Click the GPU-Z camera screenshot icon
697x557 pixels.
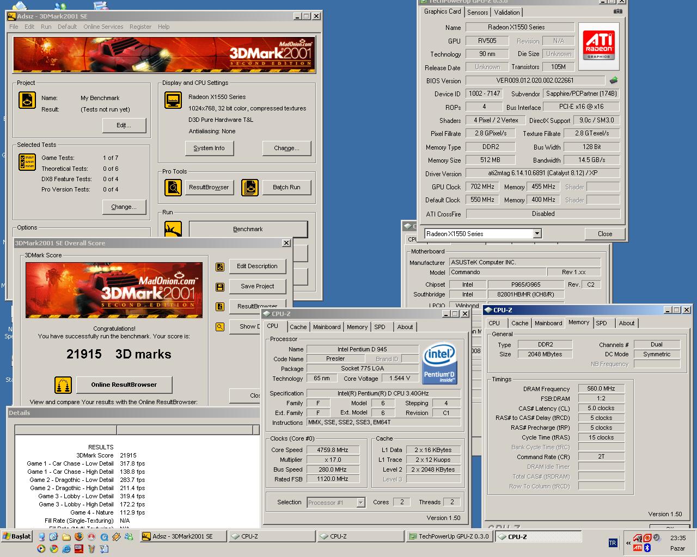[617, 11]
